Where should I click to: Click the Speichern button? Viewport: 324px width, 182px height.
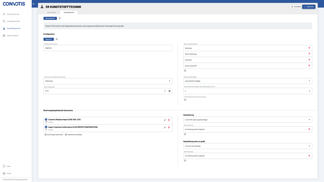309,7
